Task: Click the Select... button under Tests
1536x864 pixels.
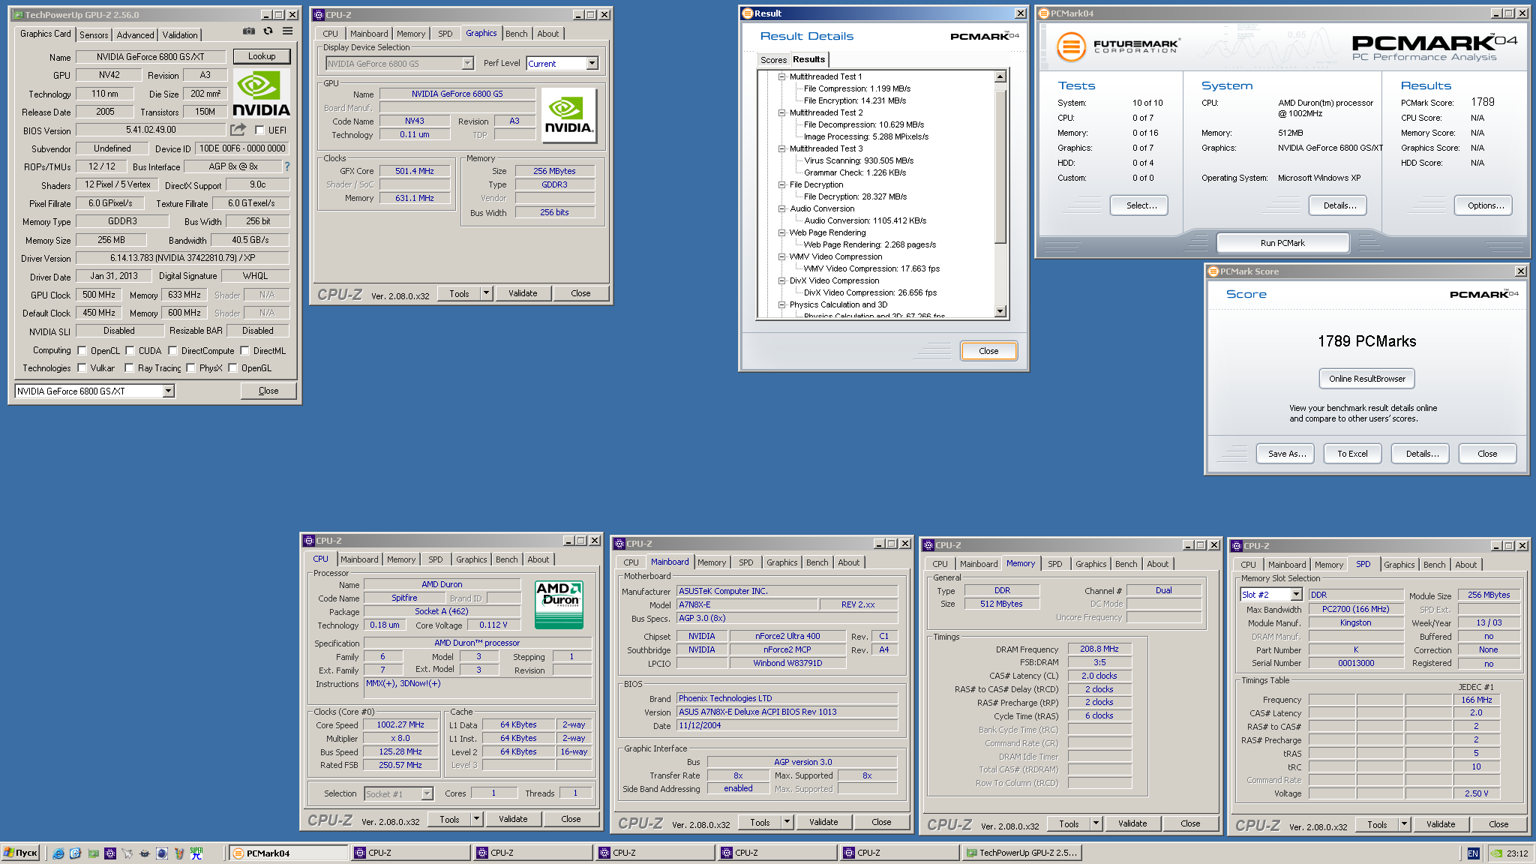Action: click(1141, 205)
